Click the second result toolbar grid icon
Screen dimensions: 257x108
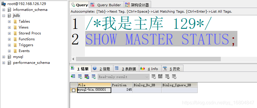pyautogui.click(x=80, y=77)
